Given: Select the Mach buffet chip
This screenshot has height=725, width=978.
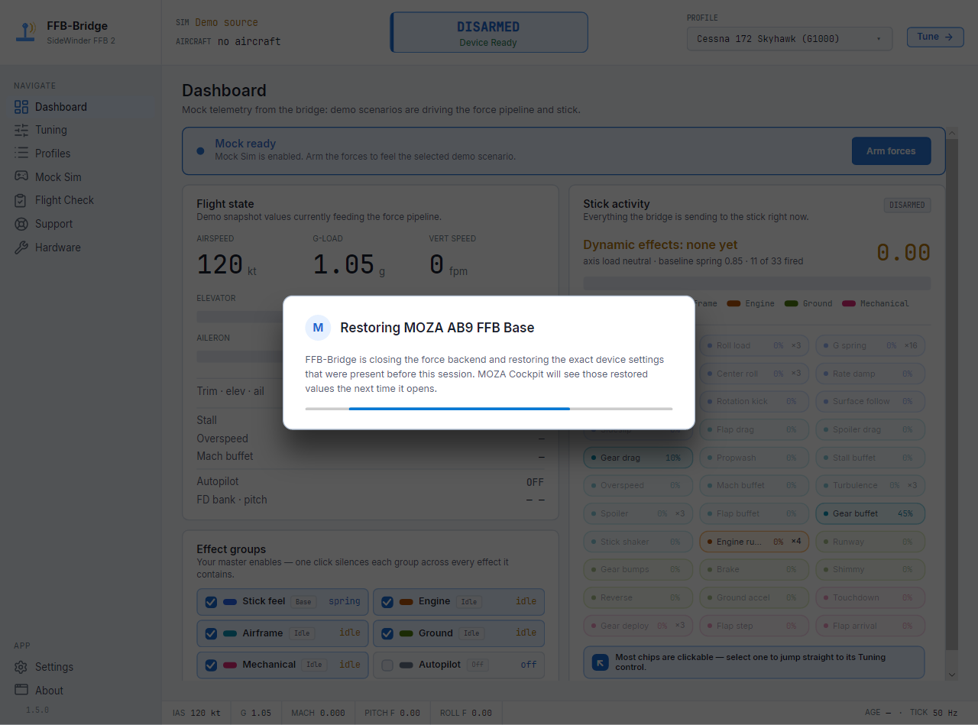Looking at the screenshot, I should click(754, 485).
